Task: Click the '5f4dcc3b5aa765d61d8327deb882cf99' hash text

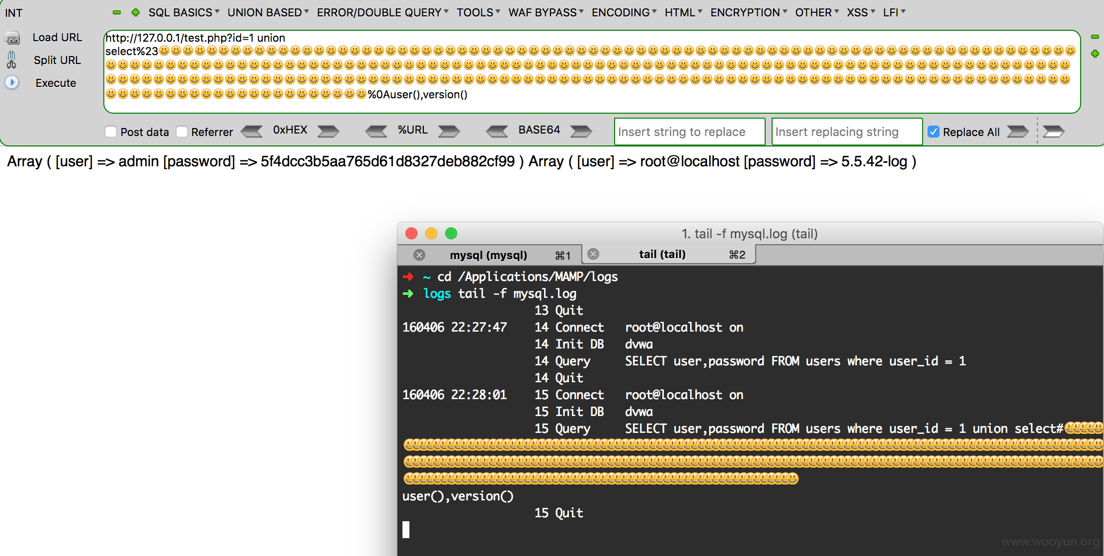Action: 388,161
